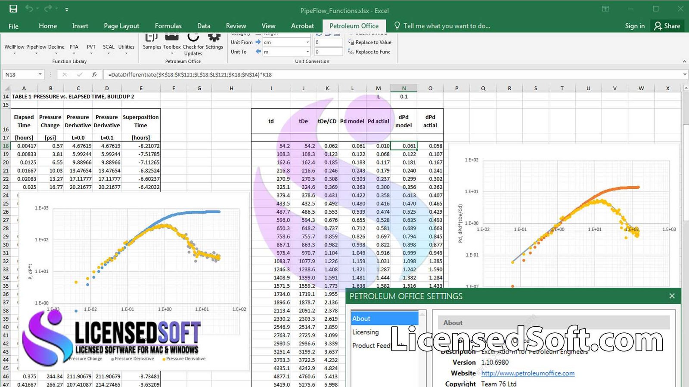689x387 pixels.
Task: Click the Check for Updates icon
Action: pyautogui.click(x=193, y=38)
